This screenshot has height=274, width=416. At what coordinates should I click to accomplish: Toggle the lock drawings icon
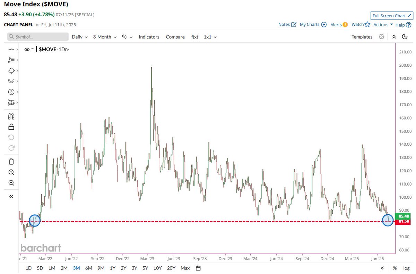11,127
